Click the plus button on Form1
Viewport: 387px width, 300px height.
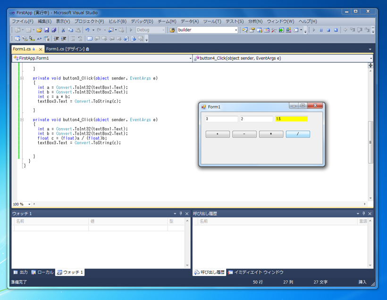[x=217, y=134]
